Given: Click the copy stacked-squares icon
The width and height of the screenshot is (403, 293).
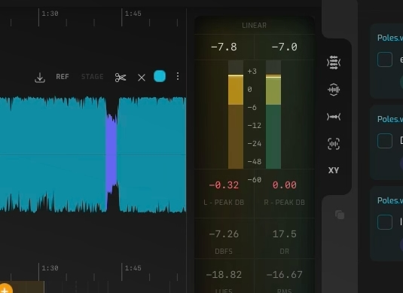Looking at the screenshot, I should (340, 215).
